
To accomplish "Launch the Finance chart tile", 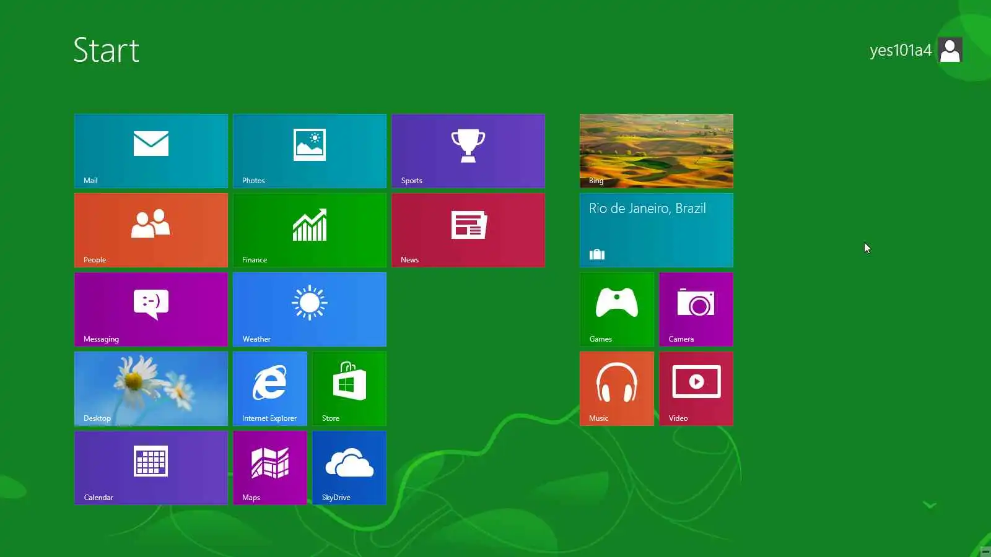I will 310,230.
